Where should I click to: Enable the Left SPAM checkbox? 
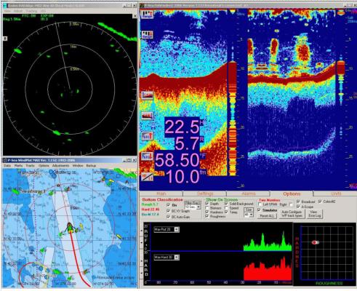[x=260, y=204]
